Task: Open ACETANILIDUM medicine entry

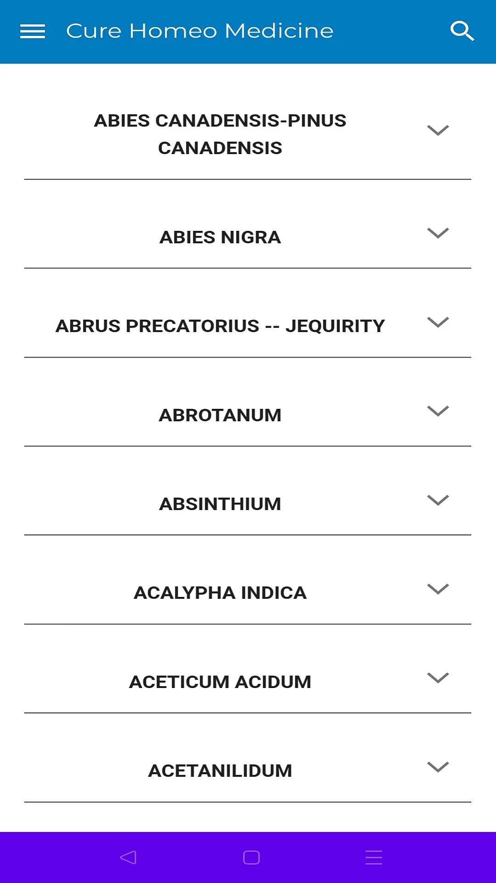Action: click(220, 771)
